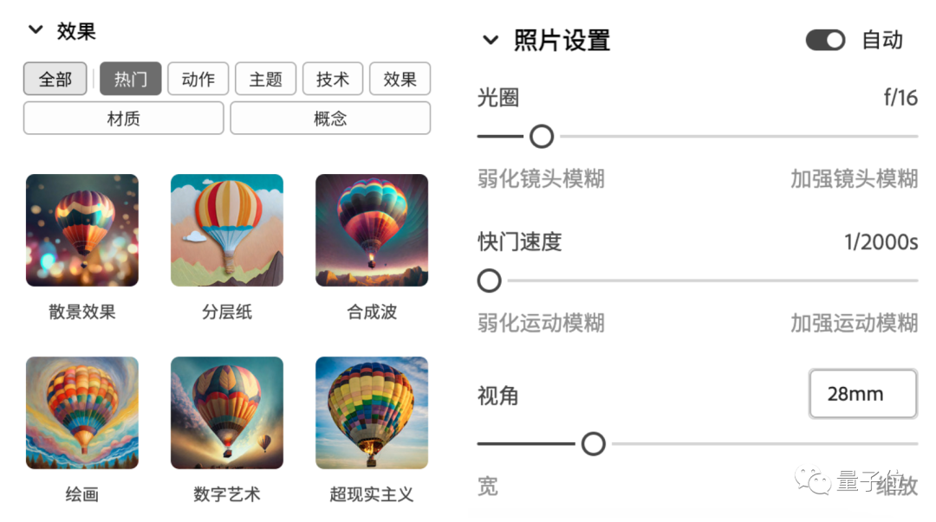Apply the 超现实主义 (Surrealism) effect

pos(371,412)
